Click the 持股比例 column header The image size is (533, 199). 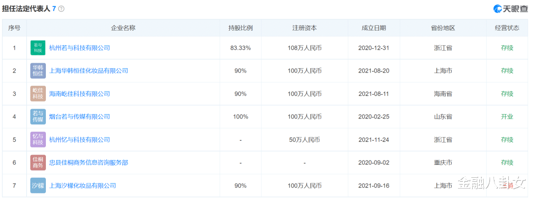point(241,28)
